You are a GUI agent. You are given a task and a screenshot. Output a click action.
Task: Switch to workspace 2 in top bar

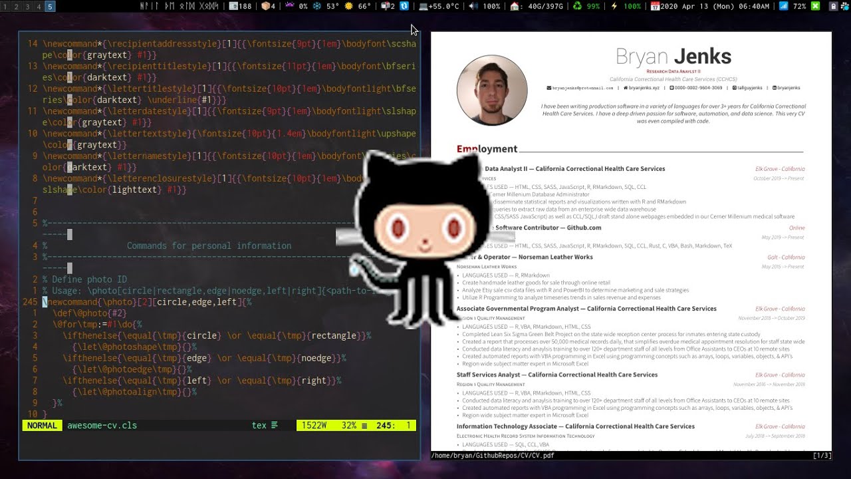click(x=17, y=6)
